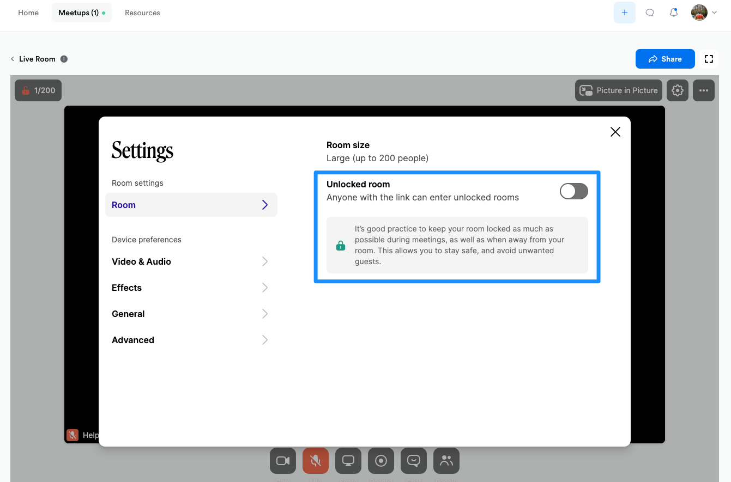Click the screen share monitor icon
The width and height of the screenshot is (731, 482).
click(348, 461)
